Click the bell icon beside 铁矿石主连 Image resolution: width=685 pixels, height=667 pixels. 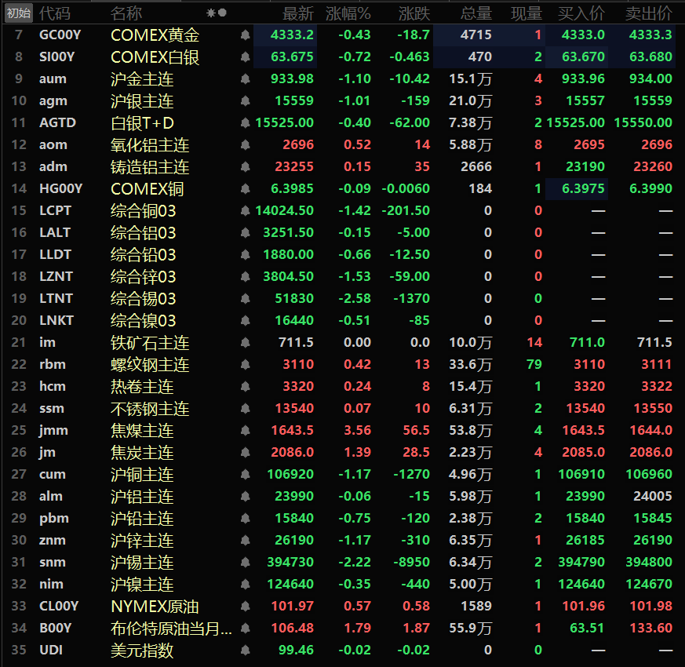pyautogui.click(x=245, y=342)
